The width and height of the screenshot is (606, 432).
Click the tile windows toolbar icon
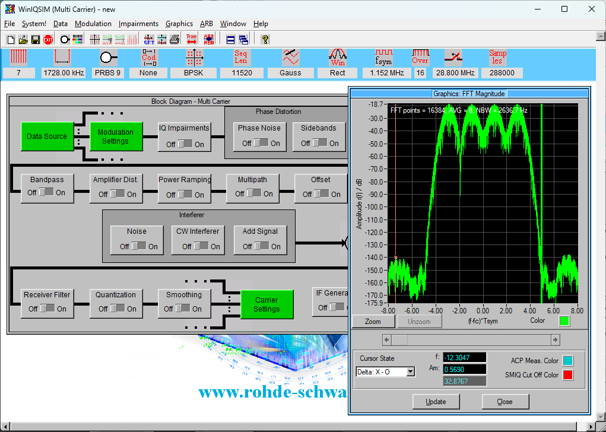tap(231, 39)
